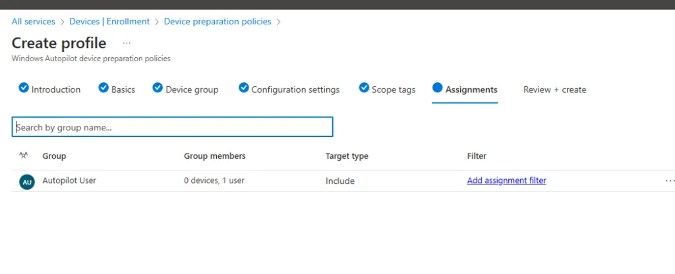Open the ellipsis menu beside Create profile
This screenshot has height=274, width=675.
[127, 43]
